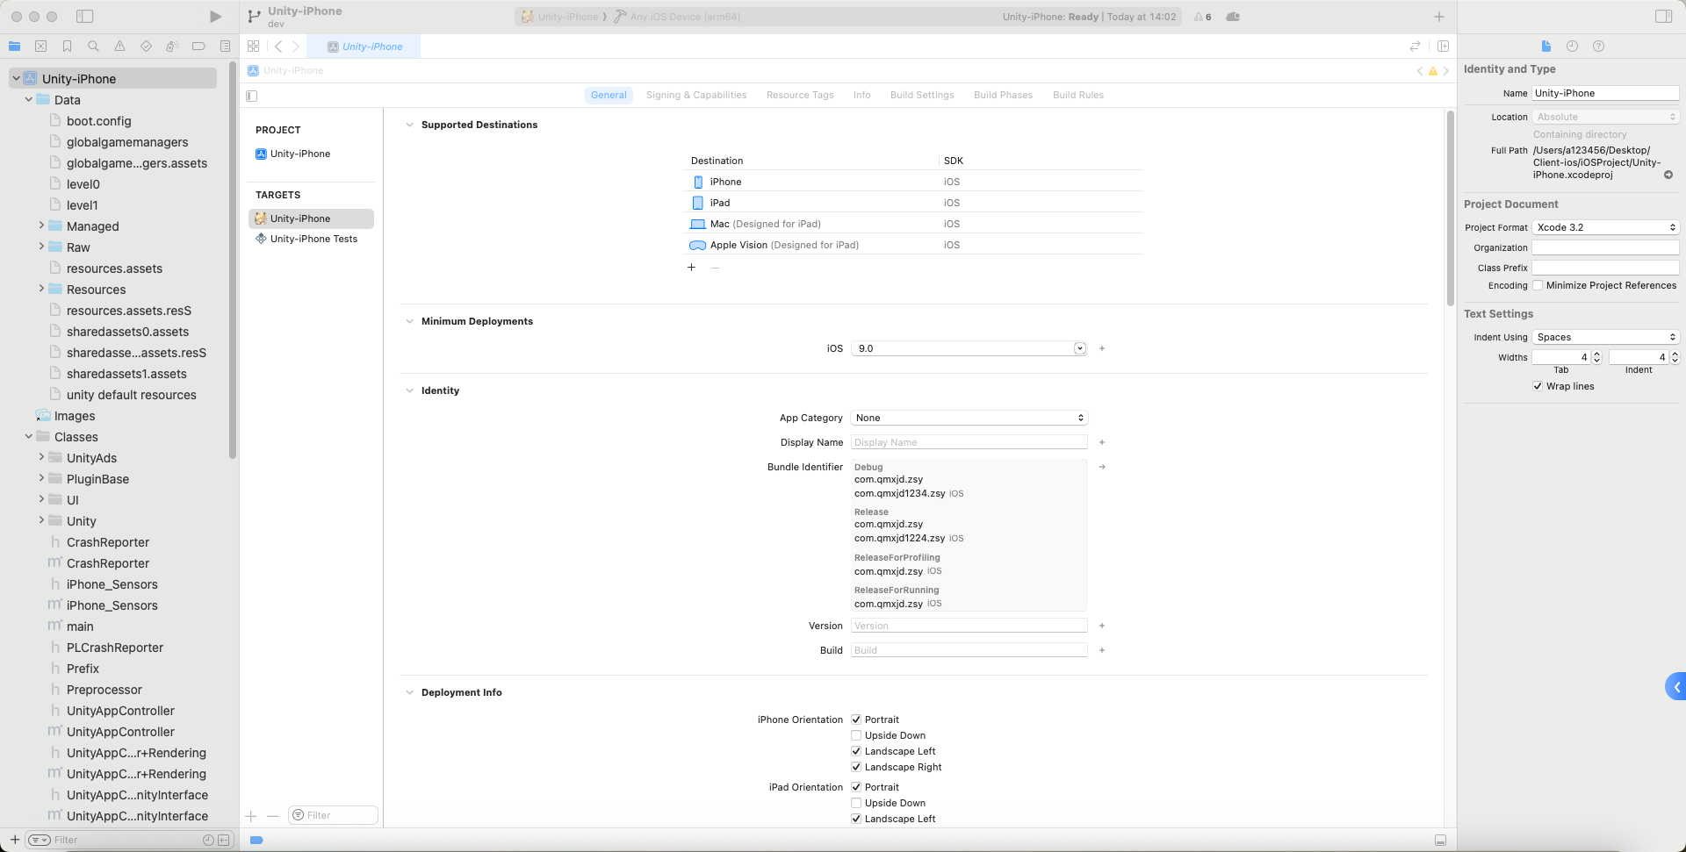Viewport: 1686px width, 852px height.
Task: Select the Unity-iPhone Tests target
Action: click(x=313, y=239)
